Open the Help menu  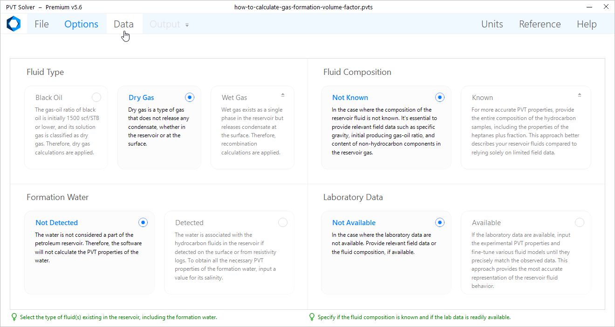(x=586, y=24)
